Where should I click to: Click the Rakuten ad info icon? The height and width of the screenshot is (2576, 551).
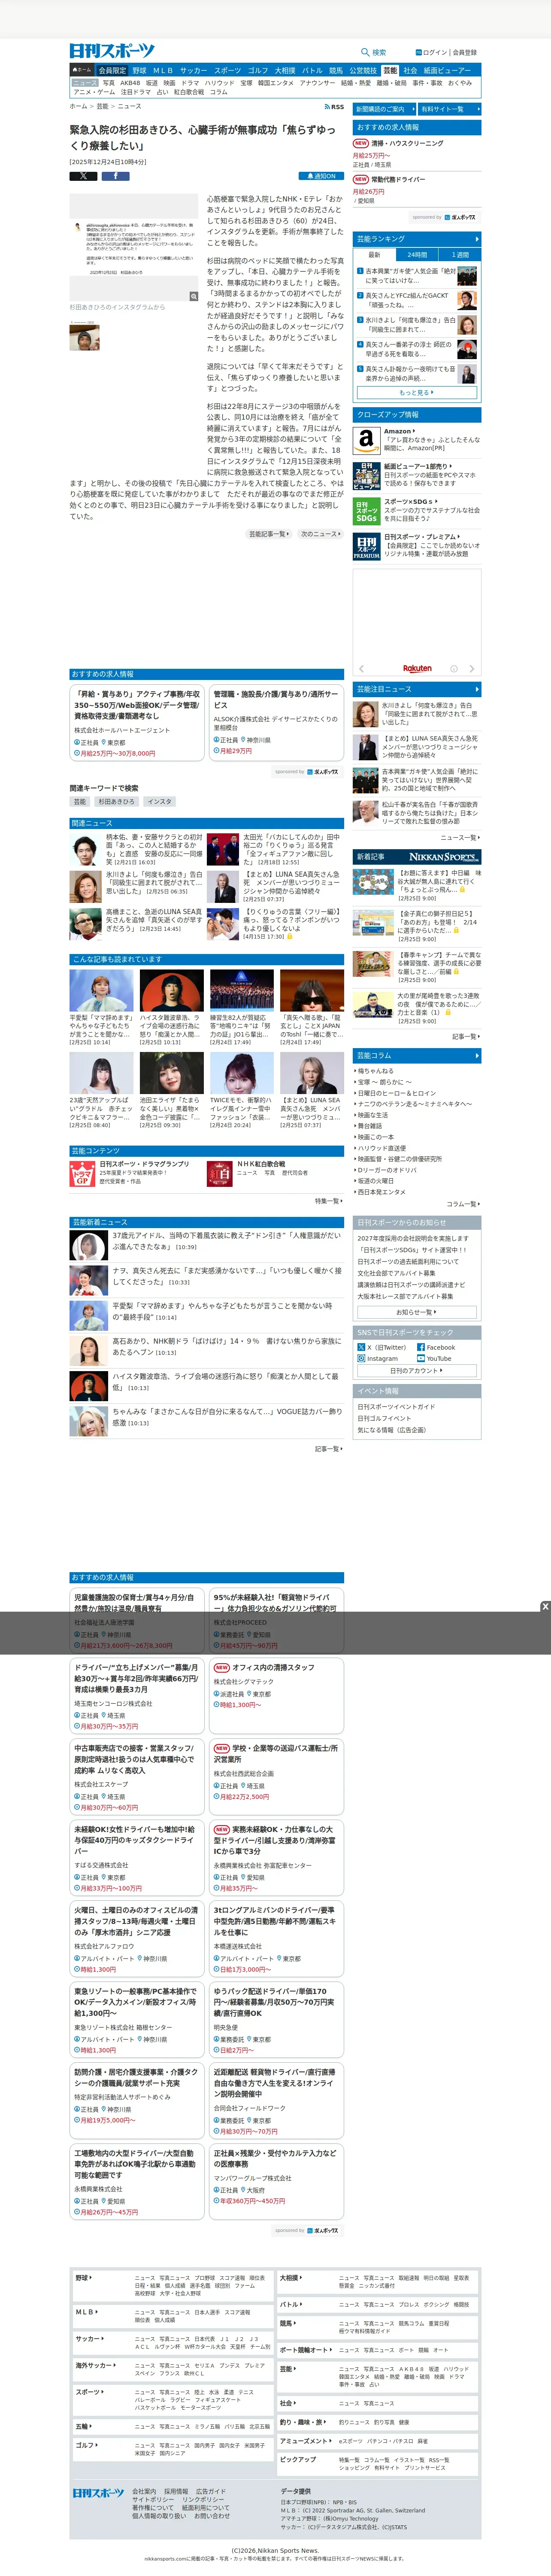(x=453, y=668)
